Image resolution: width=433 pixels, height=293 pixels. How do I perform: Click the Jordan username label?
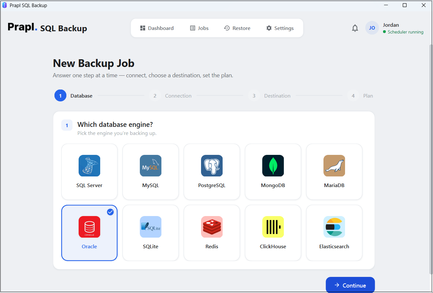click(391, 25)
